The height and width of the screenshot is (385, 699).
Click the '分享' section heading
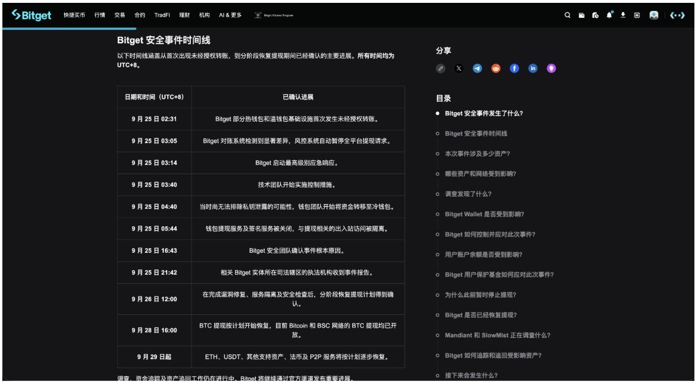[x=444, y=51]
